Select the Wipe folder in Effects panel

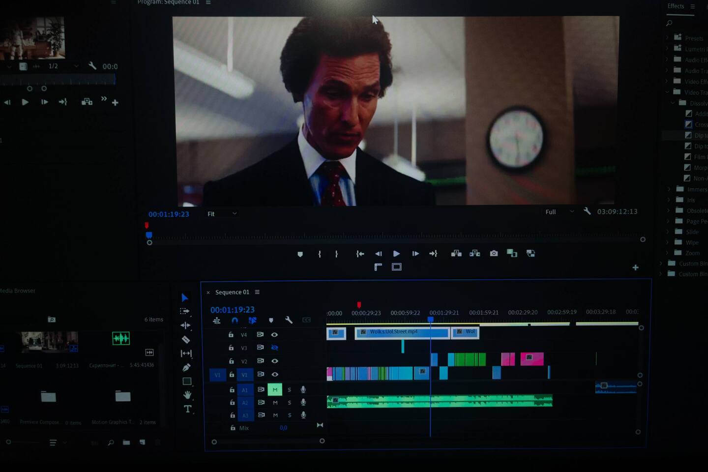click(692, 242)
